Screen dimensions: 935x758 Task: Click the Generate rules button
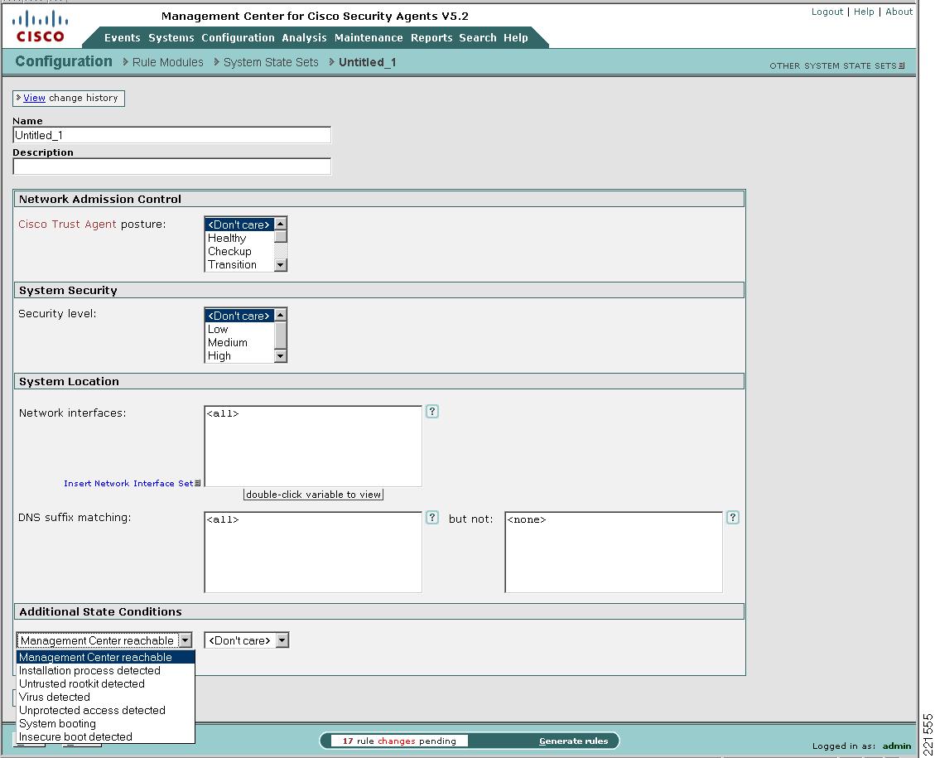574,741
